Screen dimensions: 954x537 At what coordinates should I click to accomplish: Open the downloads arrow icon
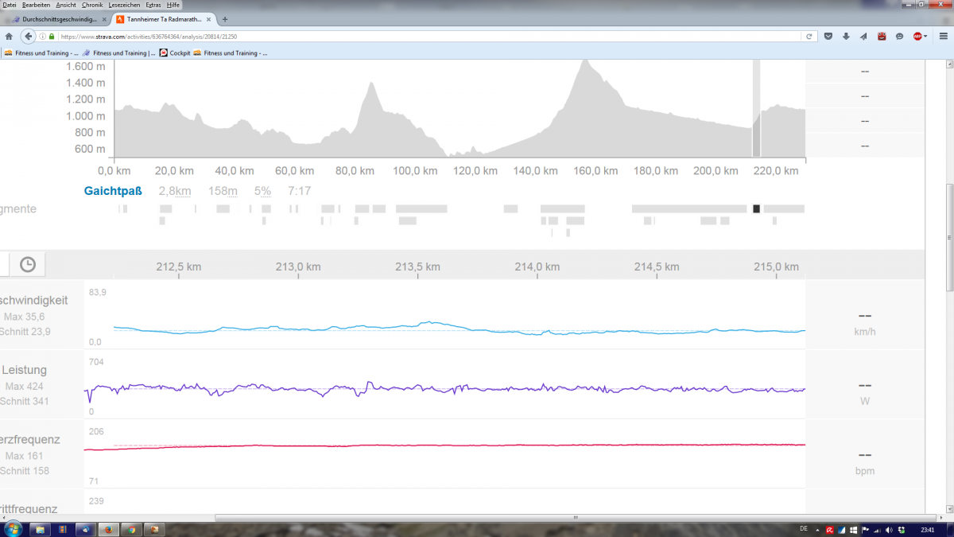pyautogui.click(x=846, y=37)
